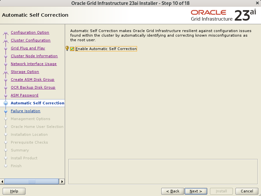Click the Install Product step text
The height and width of the screenshot is (196, 261).
(x=24, y=158)
